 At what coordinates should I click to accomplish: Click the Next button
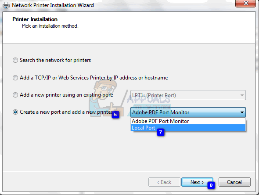(197, 182)
